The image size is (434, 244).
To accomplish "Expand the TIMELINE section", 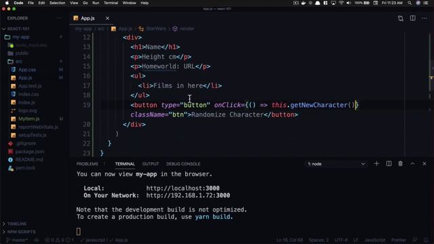I will click(16, 224).
